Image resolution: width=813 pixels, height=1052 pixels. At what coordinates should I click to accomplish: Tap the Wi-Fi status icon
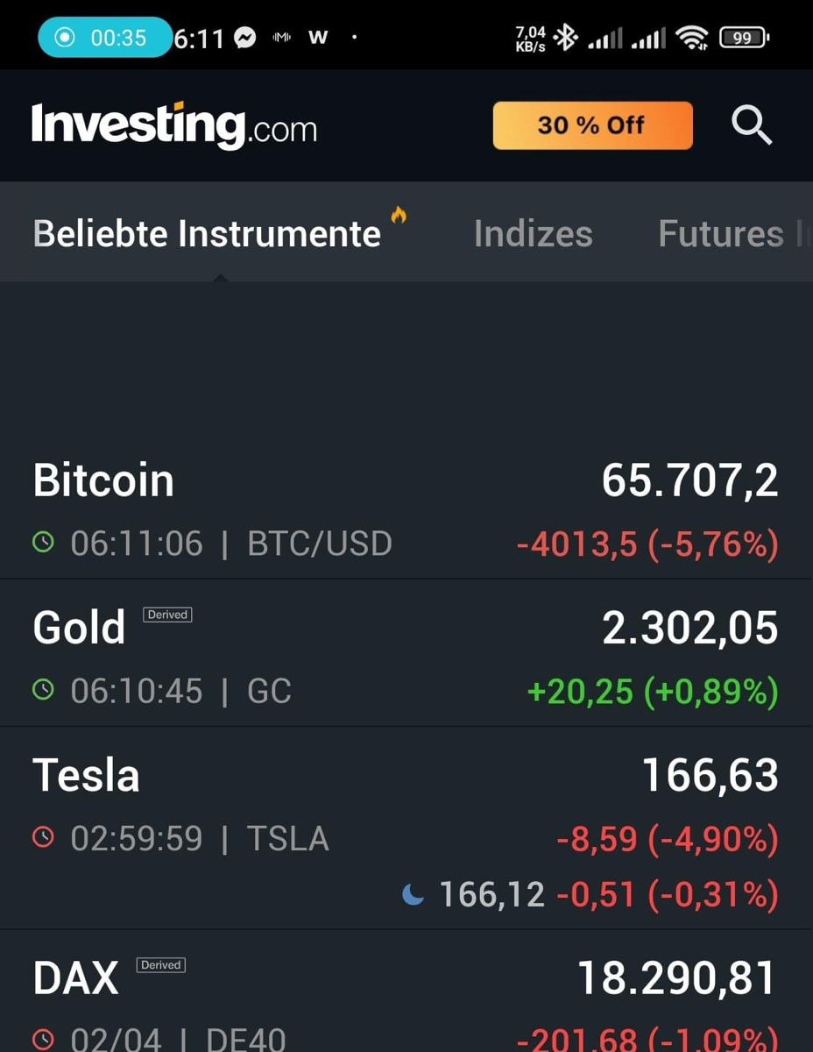coord(692,38)
